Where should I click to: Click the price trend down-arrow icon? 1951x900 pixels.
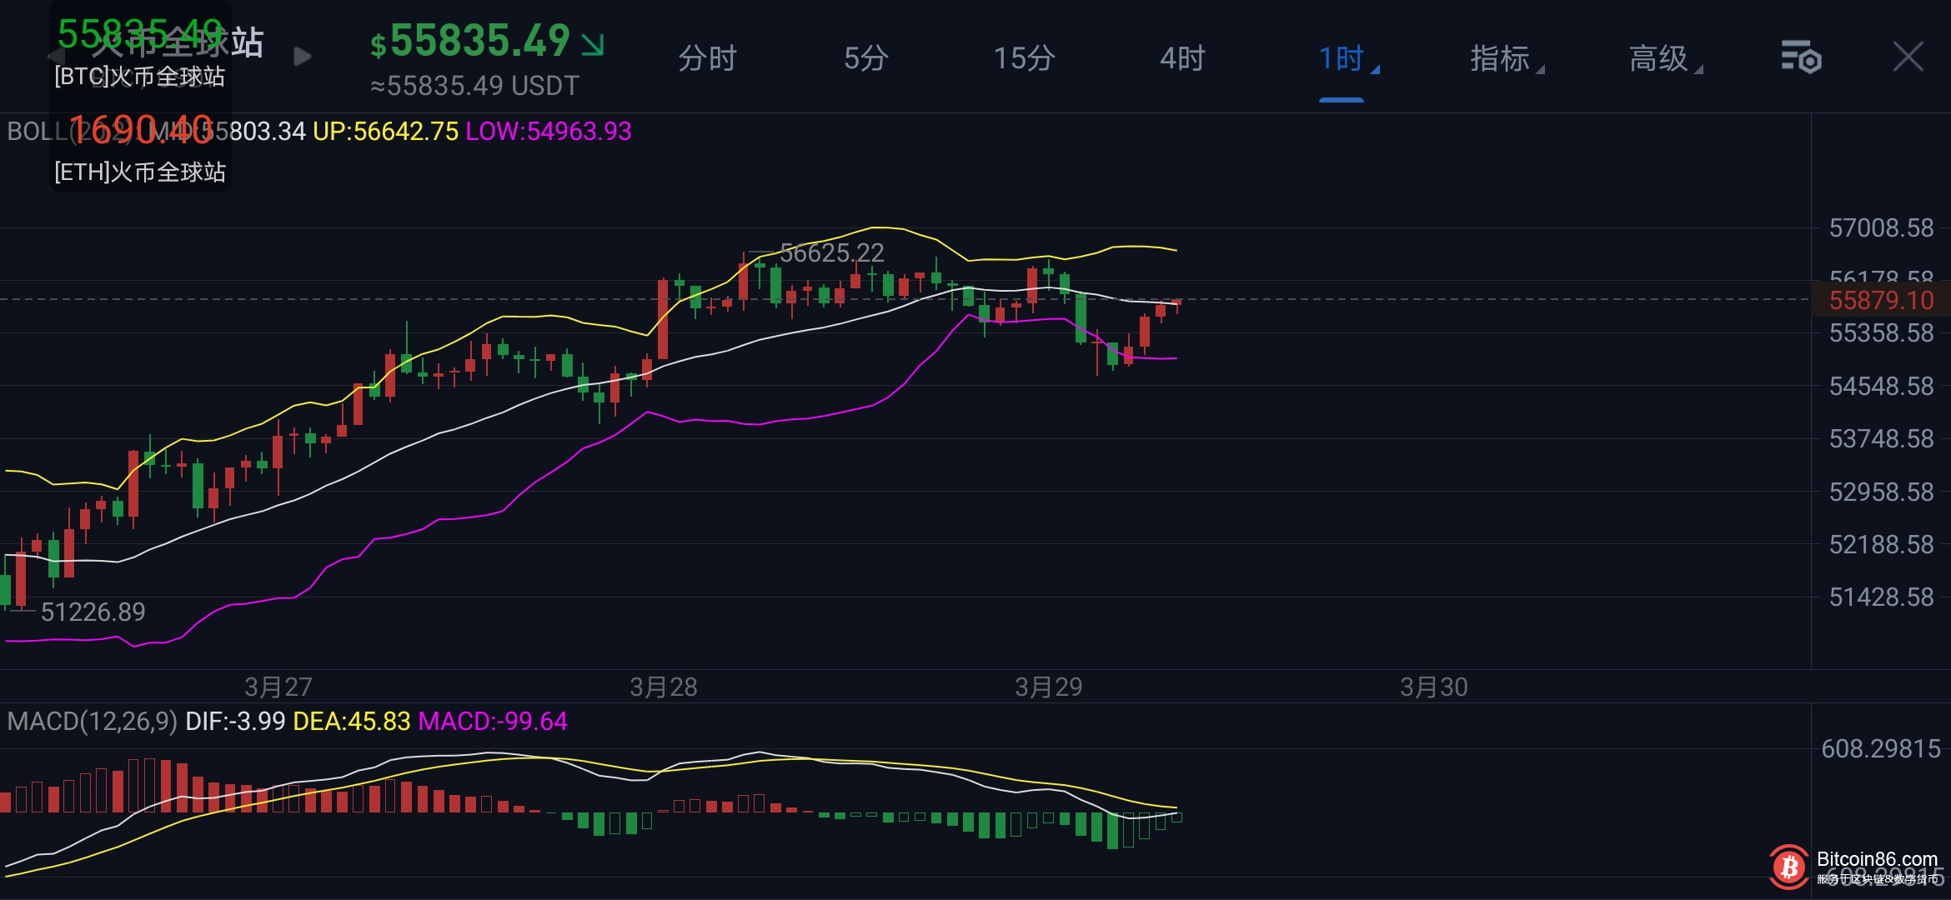(593, 44)
